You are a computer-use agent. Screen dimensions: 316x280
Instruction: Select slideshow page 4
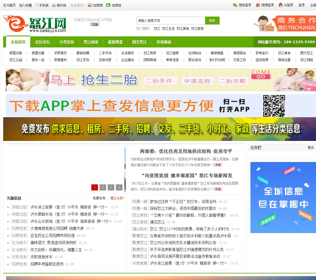119,187
